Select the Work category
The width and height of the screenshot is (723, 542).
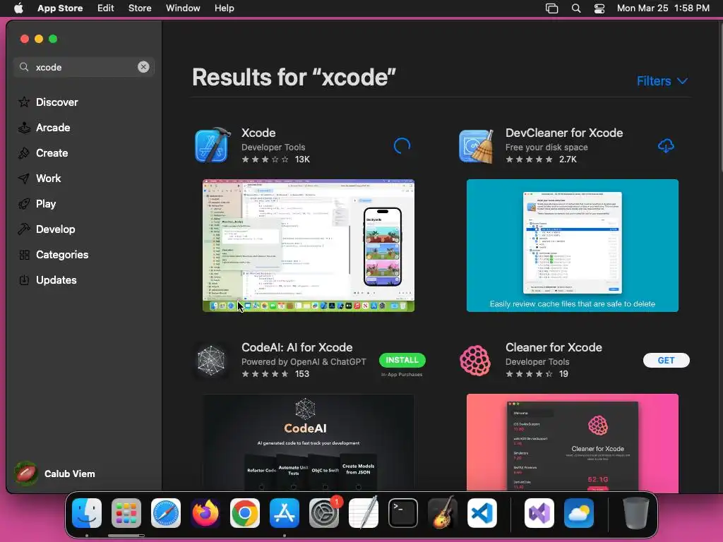[x=40, y=178]
